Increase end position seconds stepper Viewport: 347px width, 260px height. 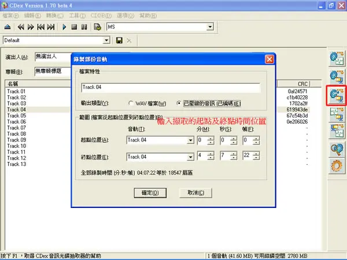pyautogui.click(x=234, y=154)
